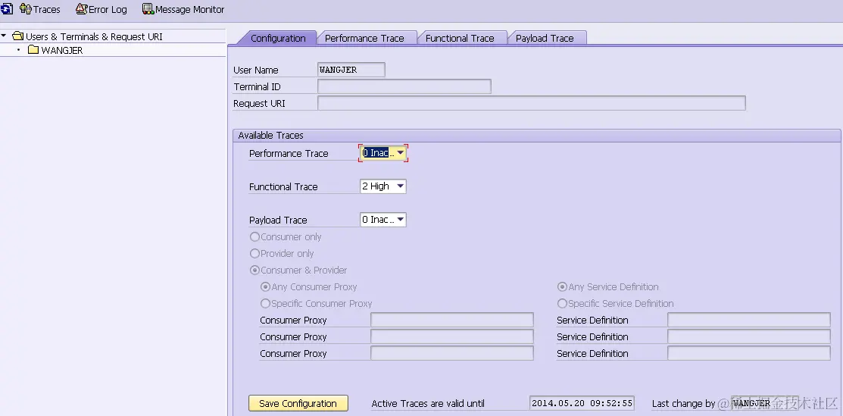Click the Terminal ID input field
Image resolution: width=843 pixels, height=416 pixels.
404,86
